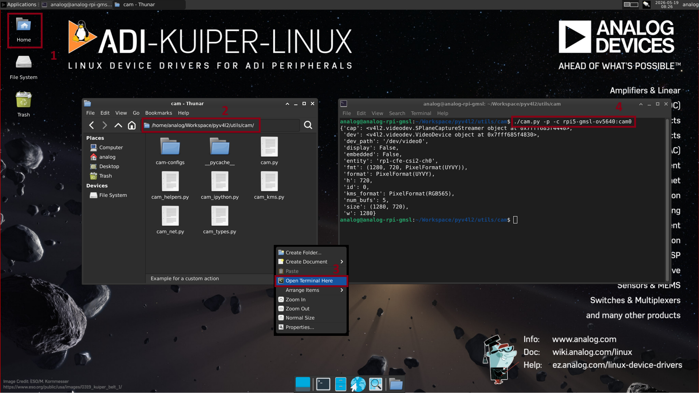Go to parent folder in Thunar

[118, 125]
